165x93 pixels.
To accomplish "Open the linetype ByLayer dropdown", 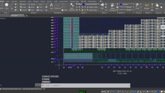I will (134, 10).
